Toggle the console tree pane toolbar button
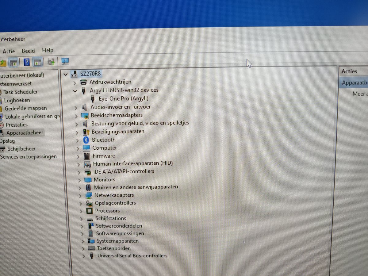 click(x=13, y=62)
